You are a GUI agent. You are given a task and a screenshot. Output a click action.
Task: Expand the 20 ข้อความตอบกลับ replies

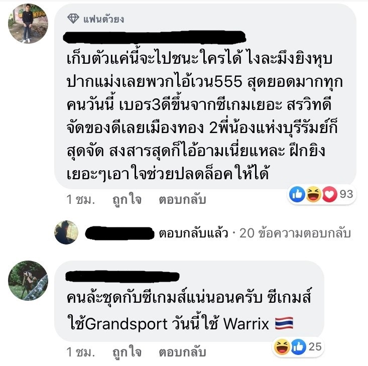[295, 233]
